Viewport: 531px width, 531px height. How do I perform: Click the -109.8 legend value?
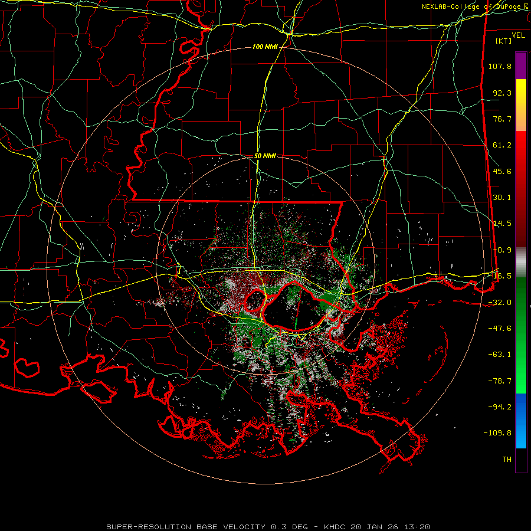click(498, 433)
